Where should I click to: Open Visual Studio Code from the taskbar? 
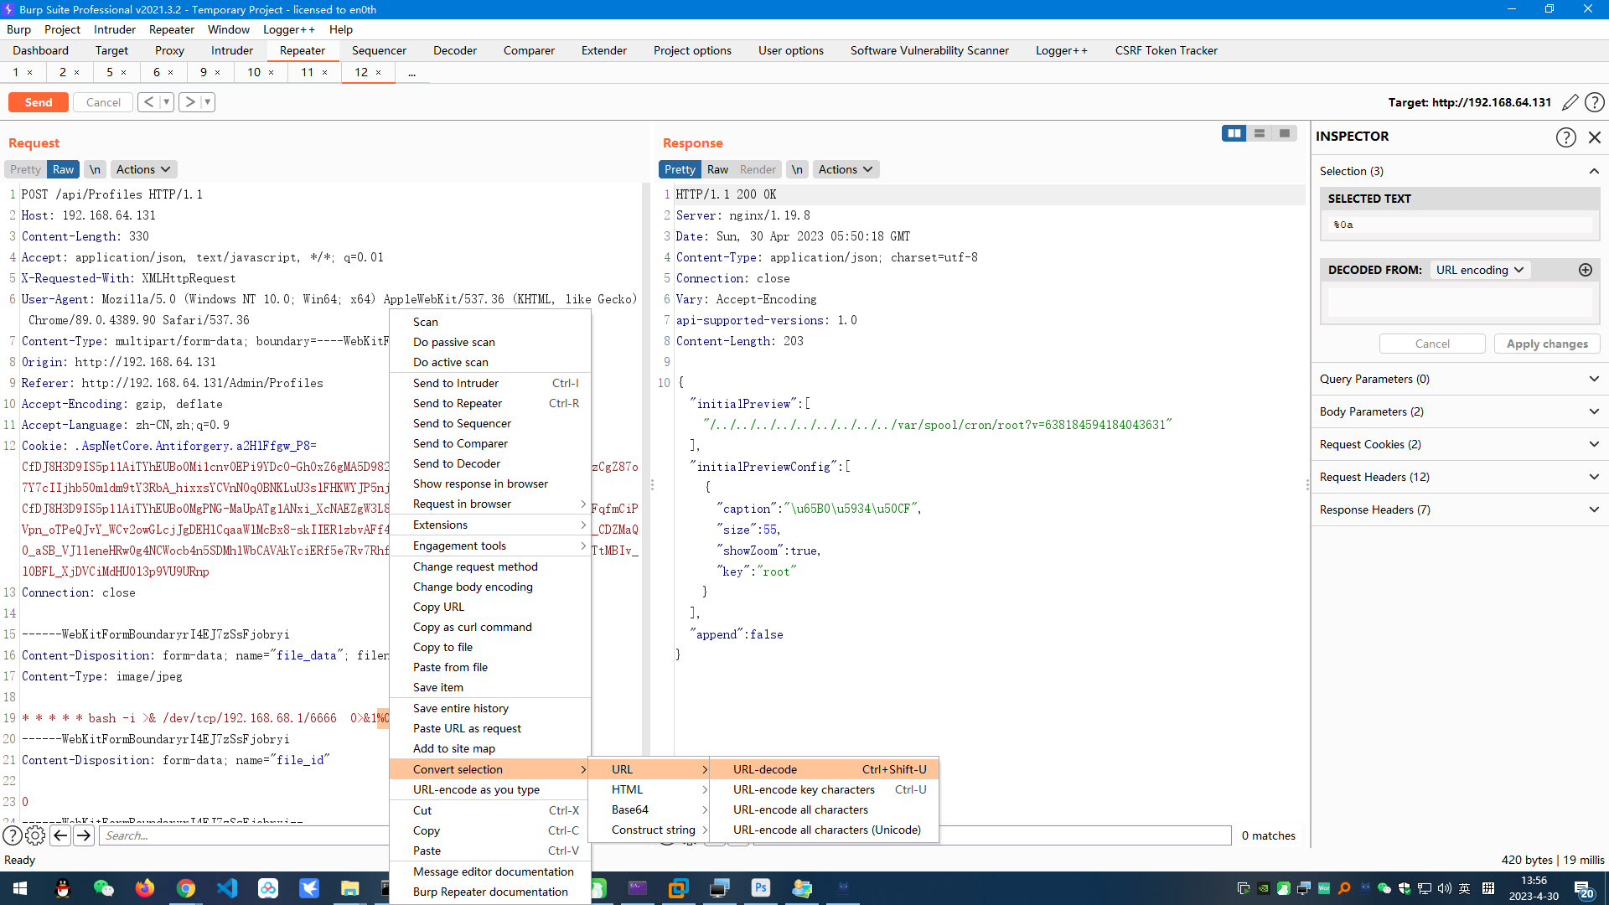click(x=227, y=888)
